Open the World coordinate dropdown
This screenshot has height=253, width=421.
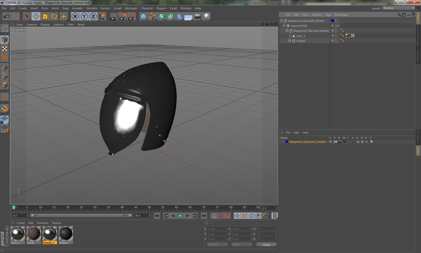(x=218, y=244)
